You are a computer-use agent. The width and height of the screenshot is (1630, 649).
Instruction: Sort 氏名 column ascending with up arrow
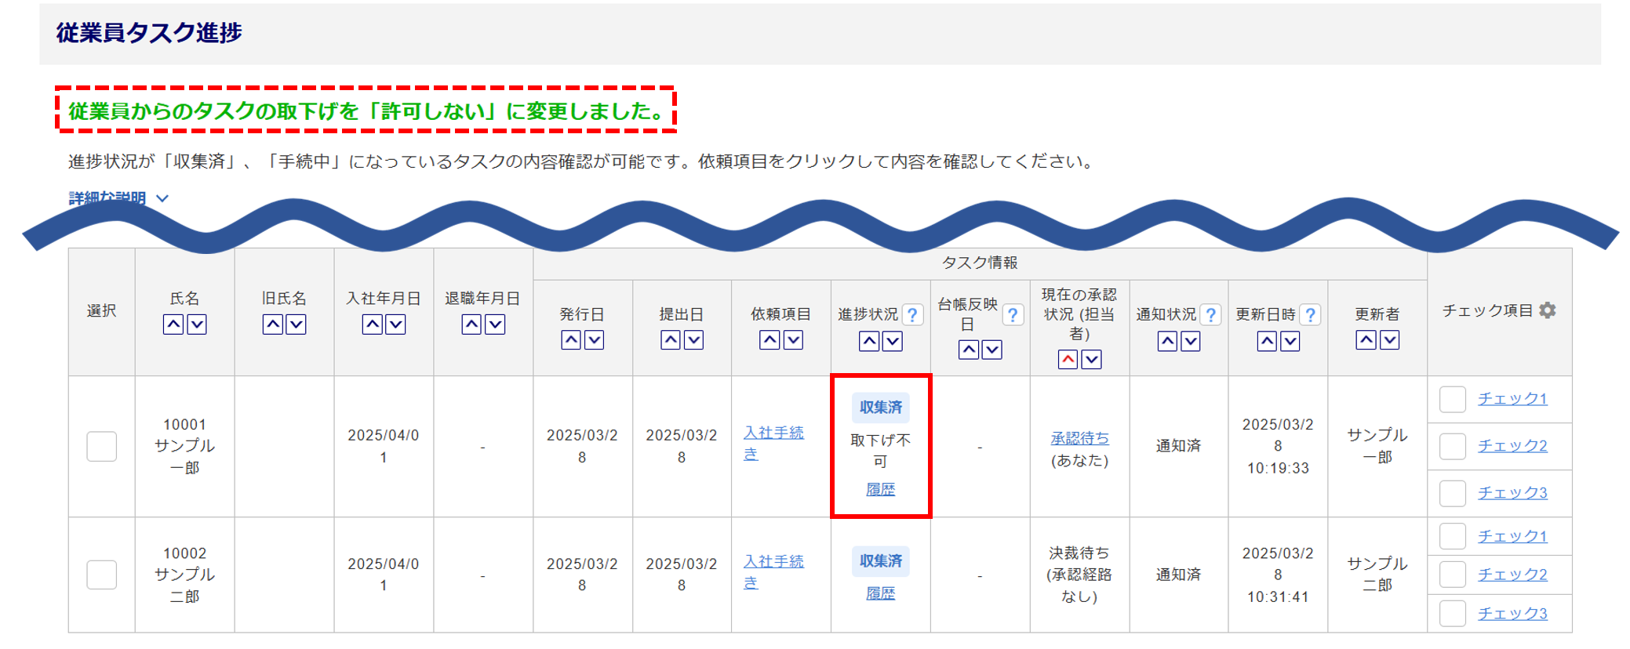[173, 324]
